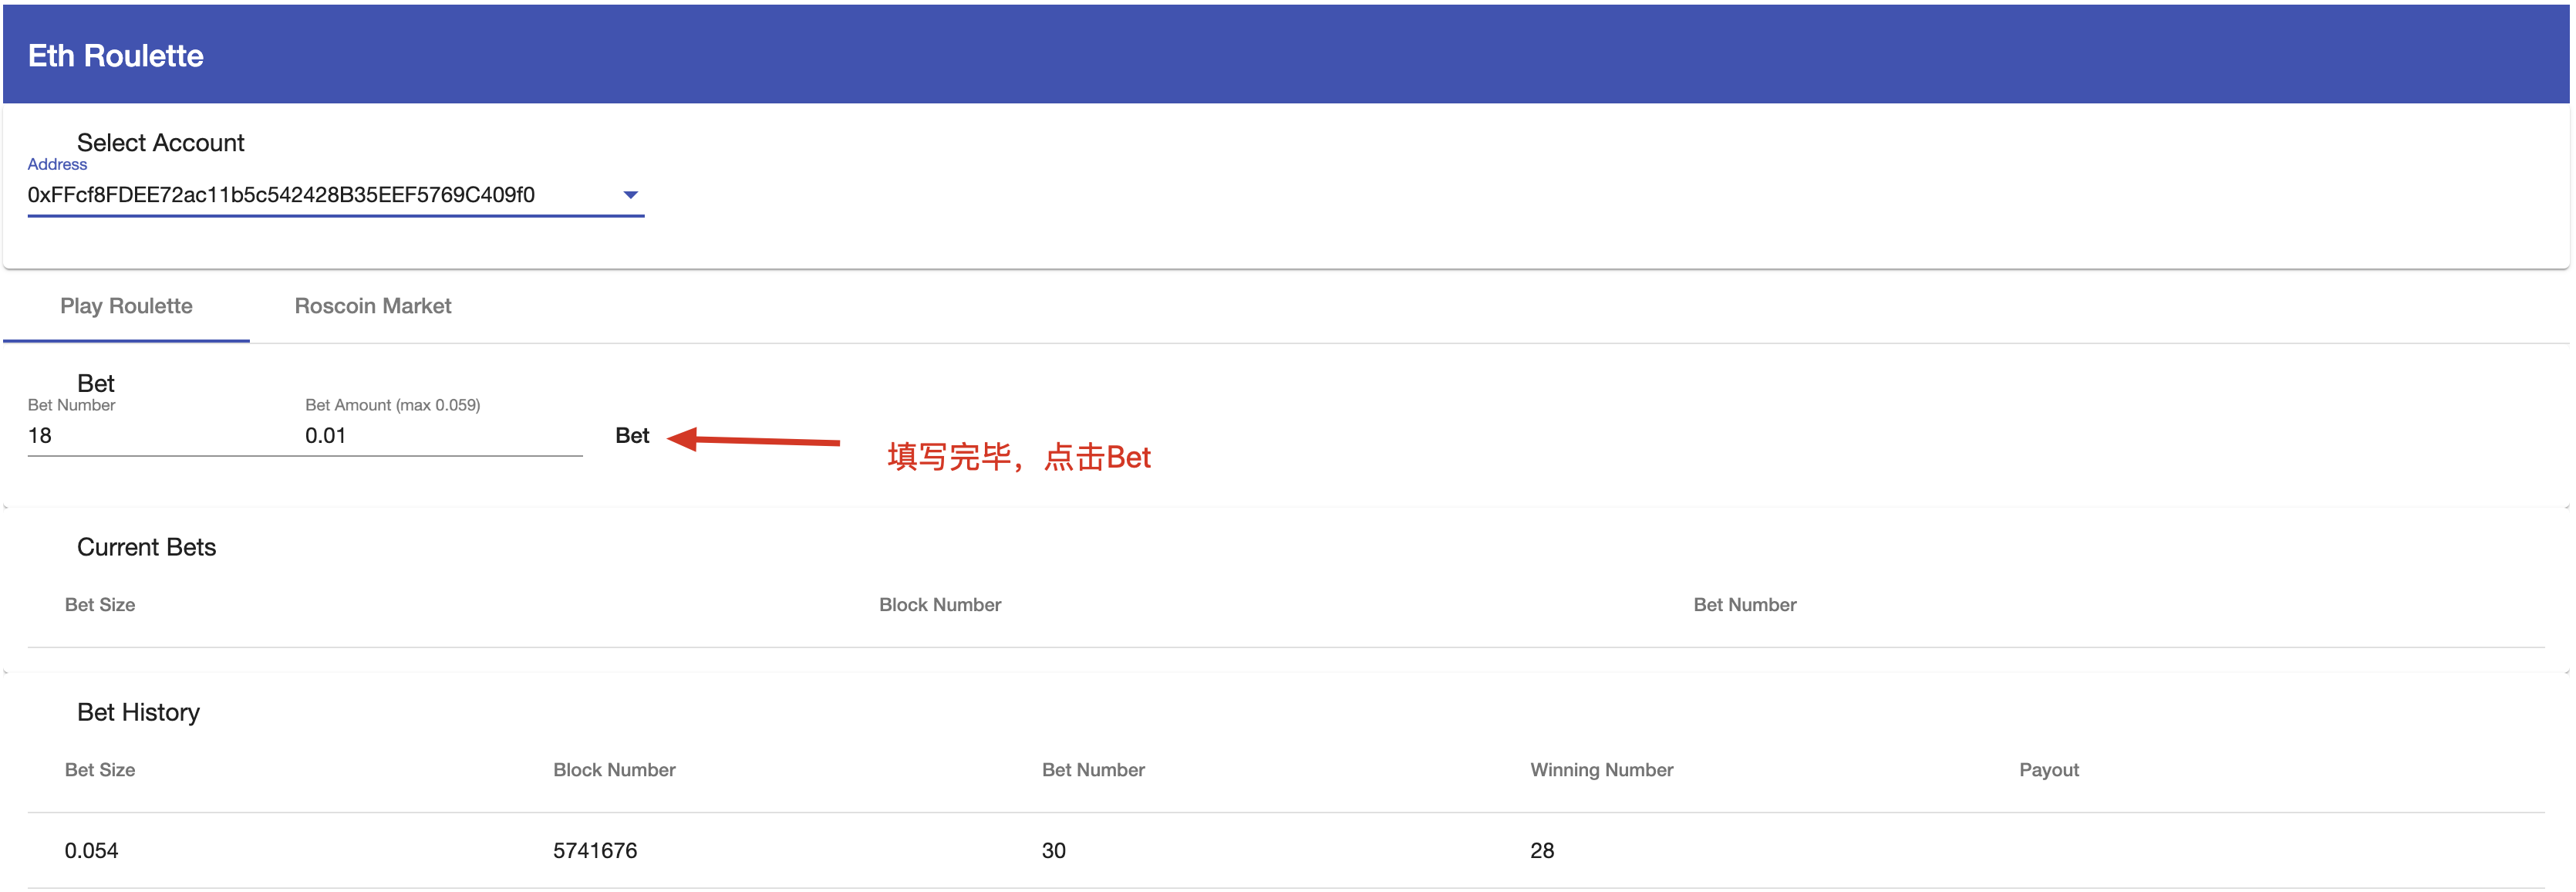Click Block Number column in Current Bets

coord(940,605)
